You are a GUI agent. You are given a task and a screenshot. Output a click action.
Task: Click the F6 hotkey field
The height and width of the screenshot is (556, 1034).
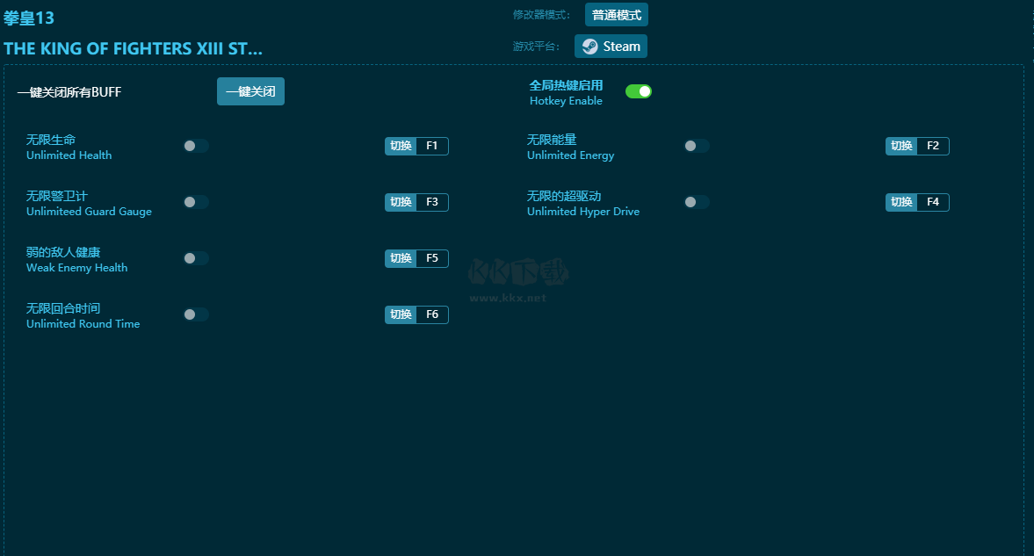point(432,314)
